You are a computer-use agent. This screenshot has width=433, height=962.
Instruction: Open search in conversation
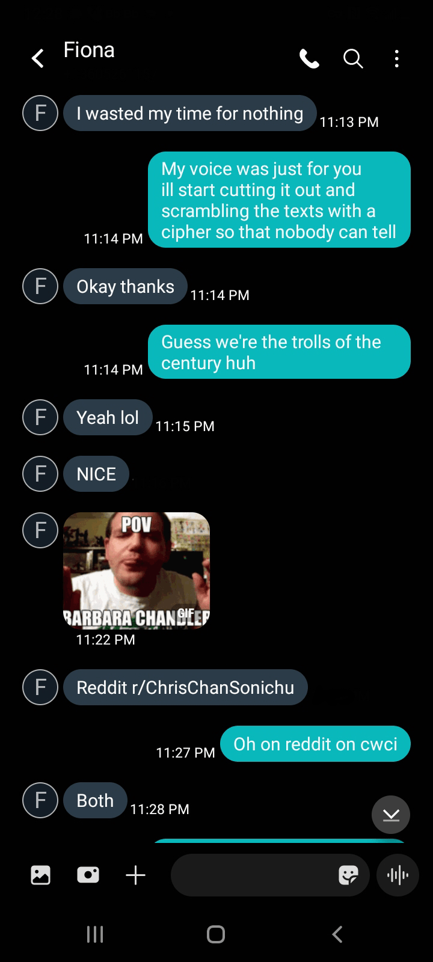pos(353,58)
